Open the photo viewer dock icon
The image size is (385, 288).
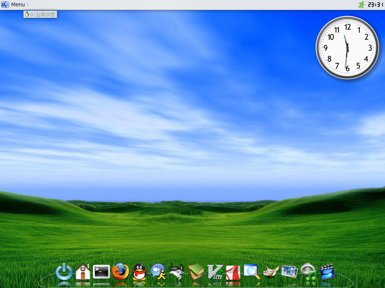pos(290,271)
